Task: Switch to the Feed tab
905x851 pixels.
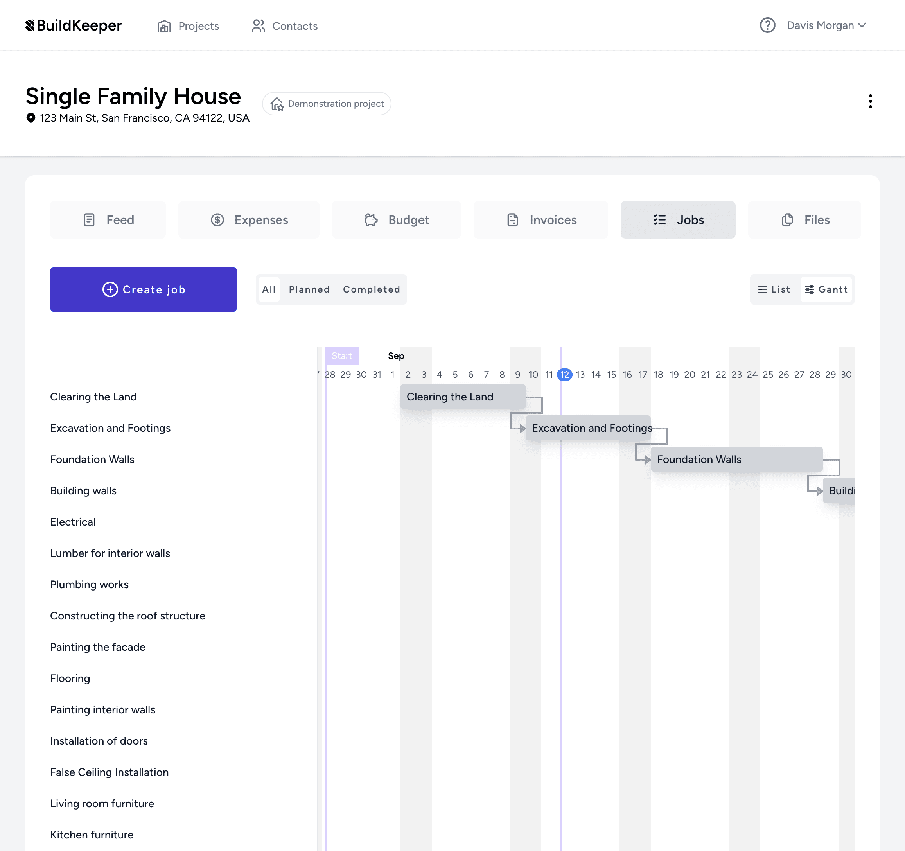Action: (108, 219)
